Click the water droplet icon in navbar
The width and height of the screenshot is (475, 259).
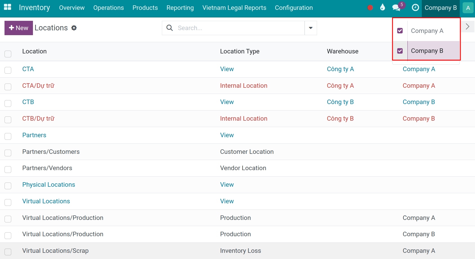[382, 7]
